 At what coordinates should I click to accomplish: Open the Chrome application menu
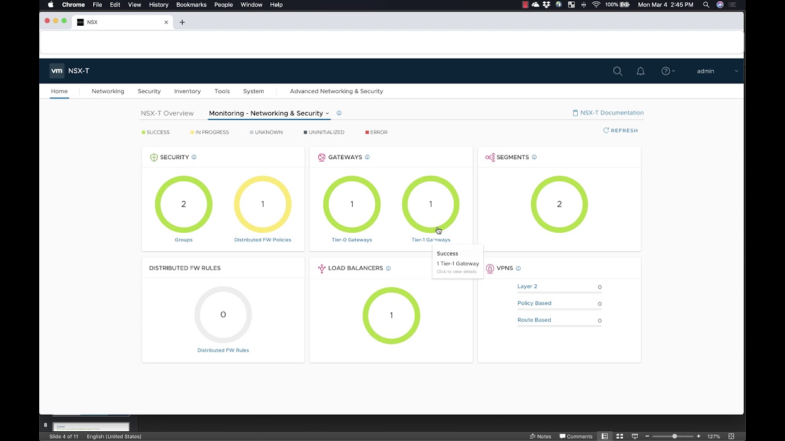tap(74, 5)
